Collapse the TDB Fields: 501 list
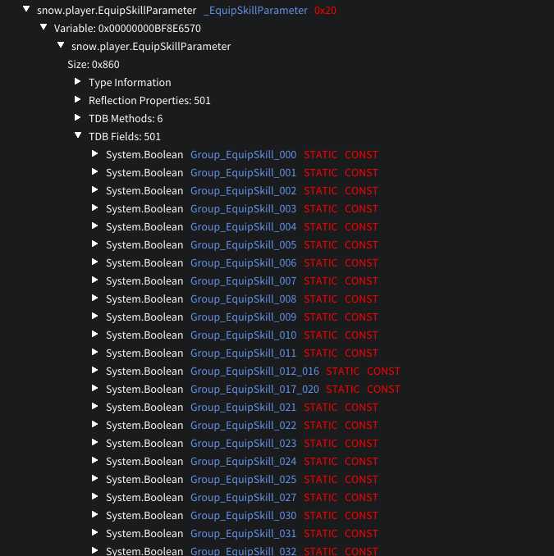 point(79,135)
